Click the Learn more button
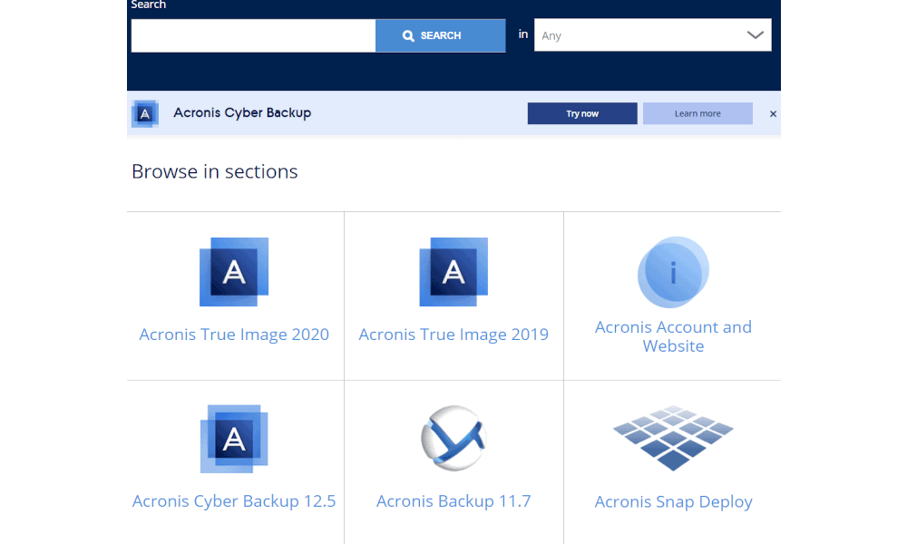Image resolution: width=907 pixels, height=544 pixels. tap(697, 113)
